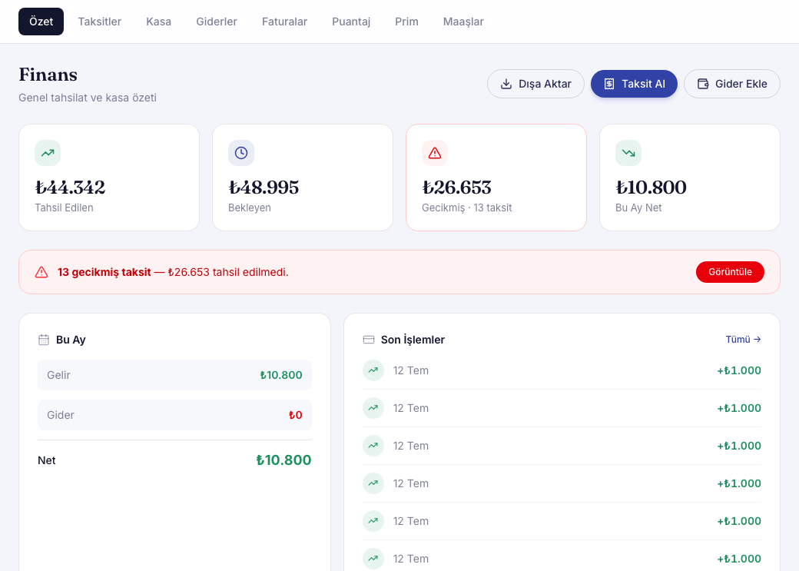Screen dimensions: 799x571
Task: Open the Giderler tab
Action: point(217,22)
